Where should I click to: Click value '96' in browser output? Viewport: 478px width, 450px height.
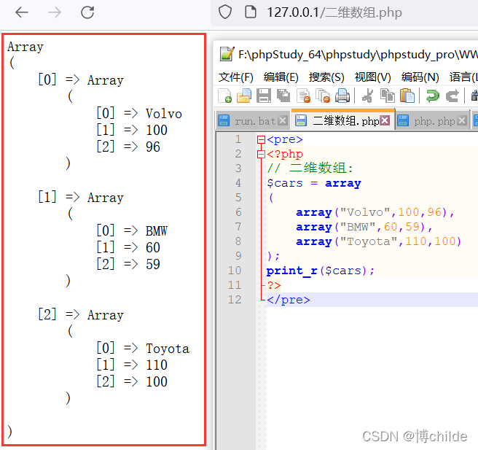(153, 147)
